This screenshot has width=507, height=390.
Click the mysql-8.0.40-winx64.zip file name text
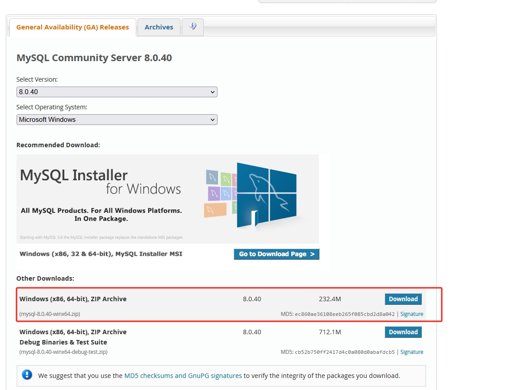50,314
